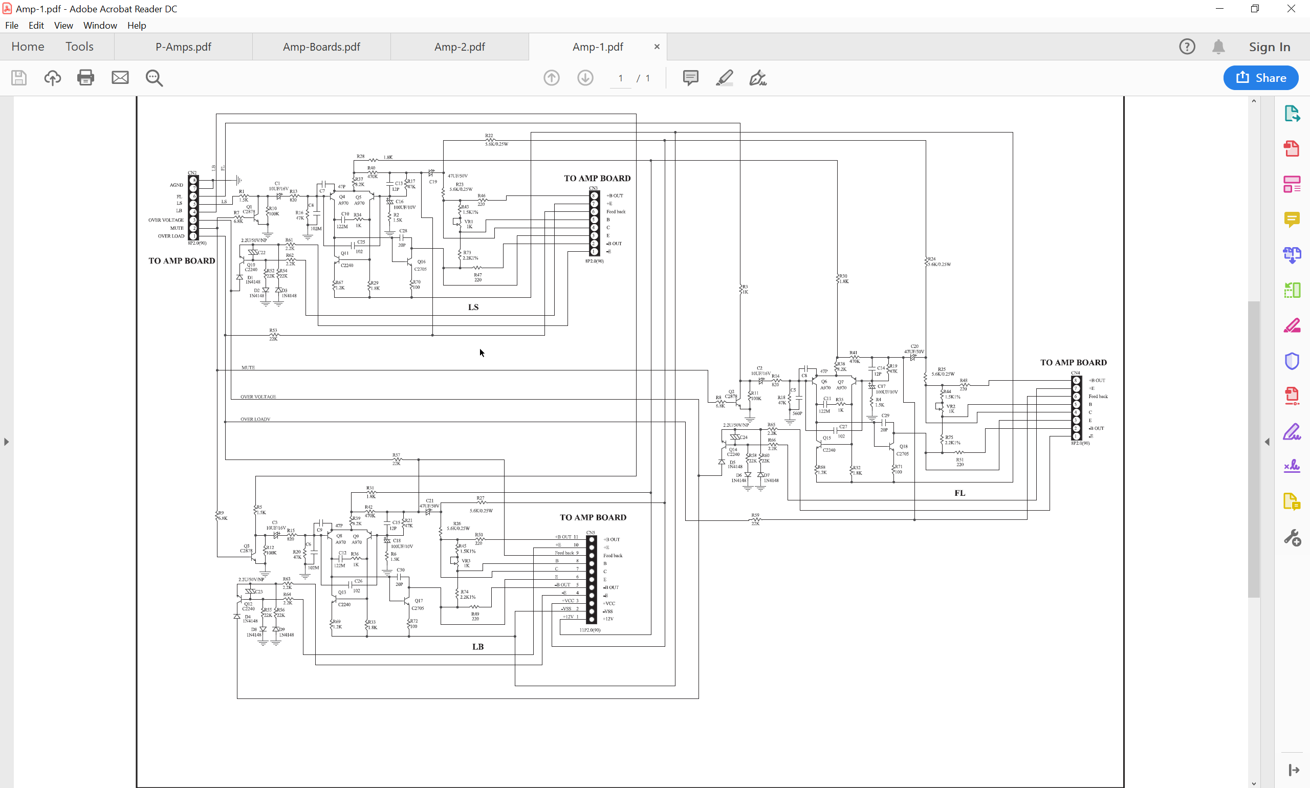Open the Help question mark
The width and height of the screenshot is (1310, 788).
[x=1187, y=47]
